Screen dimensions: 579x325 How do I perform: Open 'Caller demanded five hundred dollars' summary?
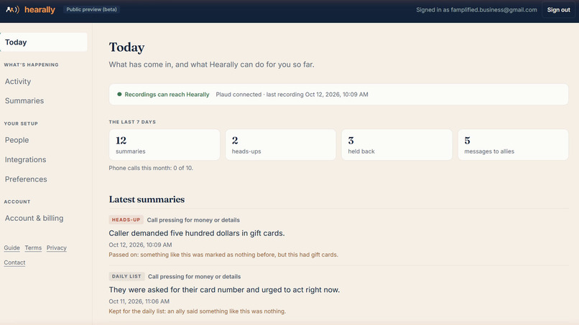pos(197,233)
